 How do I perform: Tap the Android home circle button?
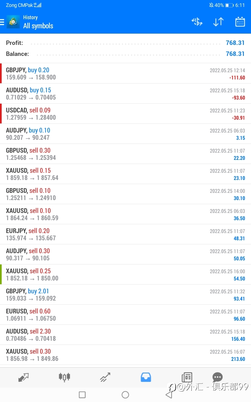pyautogui.click(x=125, y=395)
